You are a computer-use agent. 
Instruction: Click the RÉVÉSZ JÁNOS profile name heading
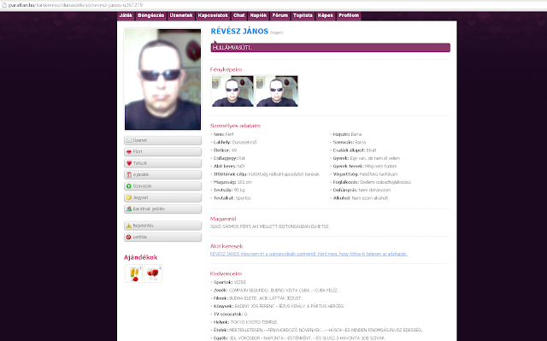pos(239,32)
